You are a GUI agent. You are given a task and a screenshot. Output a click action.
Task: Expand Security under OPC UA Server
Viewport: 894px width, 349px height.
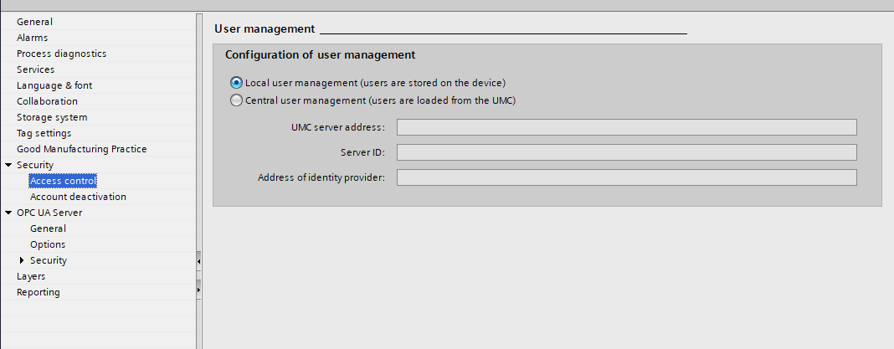pos(22,260)
